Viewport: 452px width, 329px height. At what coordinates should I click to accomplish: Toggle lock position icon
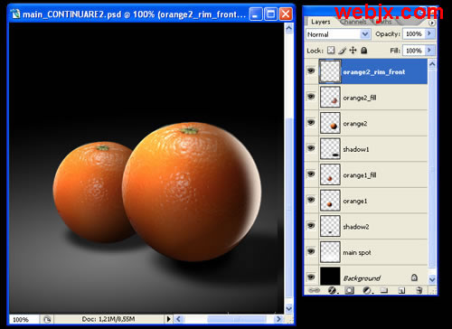click(x=353, y=50)
